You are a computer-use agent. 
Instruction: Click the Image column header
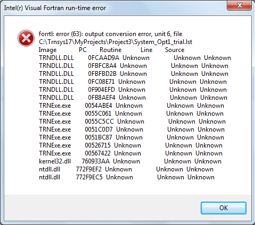(47, 50)
